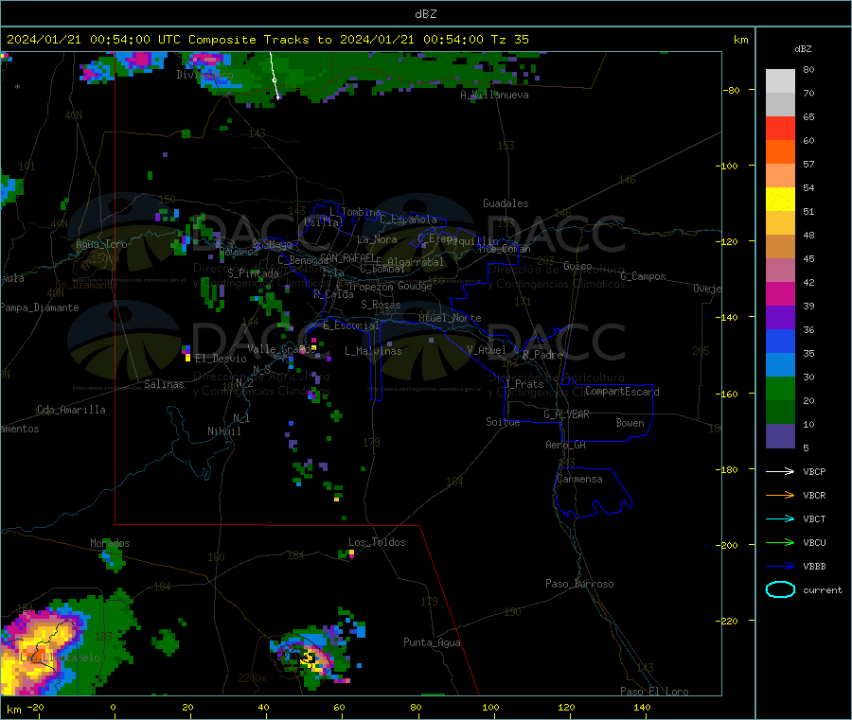This screenshot has height=720, width=852.
Task: Click the 'Bowen' map label
Action: (630, 423)
